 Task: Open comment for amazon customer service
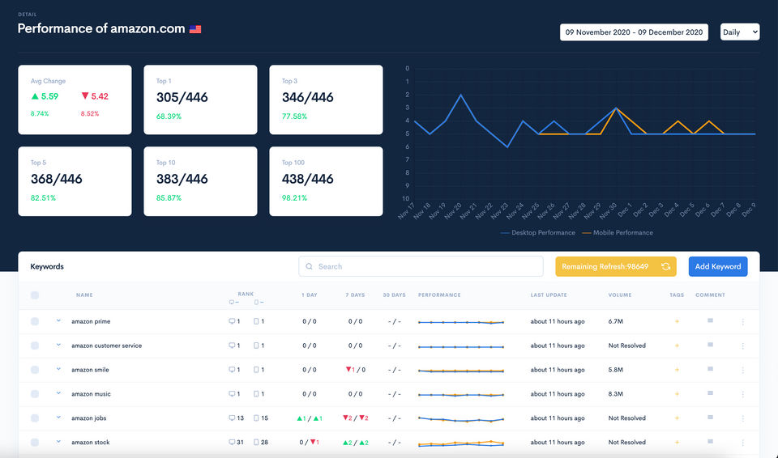pyautogui.click(x=711, y=345)
